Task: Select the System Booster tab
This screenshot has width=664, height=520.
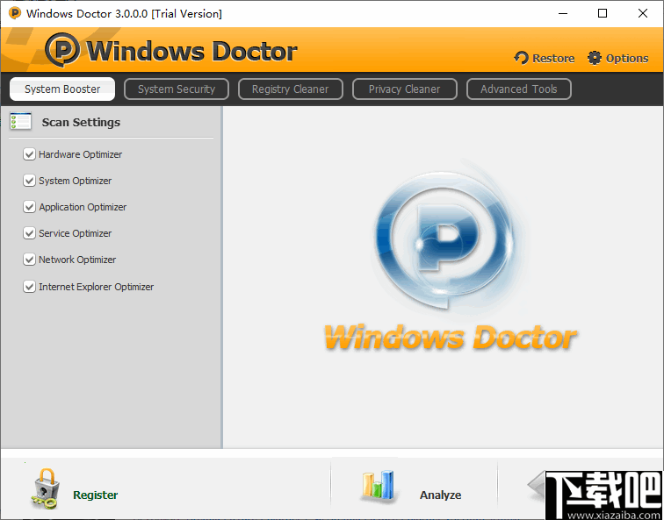Action: click(62, 89)
